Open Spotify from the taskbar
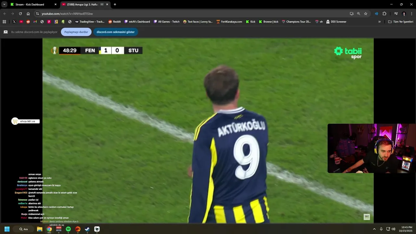The height and width of the screenshot is (234, 416). pos(68,229)
